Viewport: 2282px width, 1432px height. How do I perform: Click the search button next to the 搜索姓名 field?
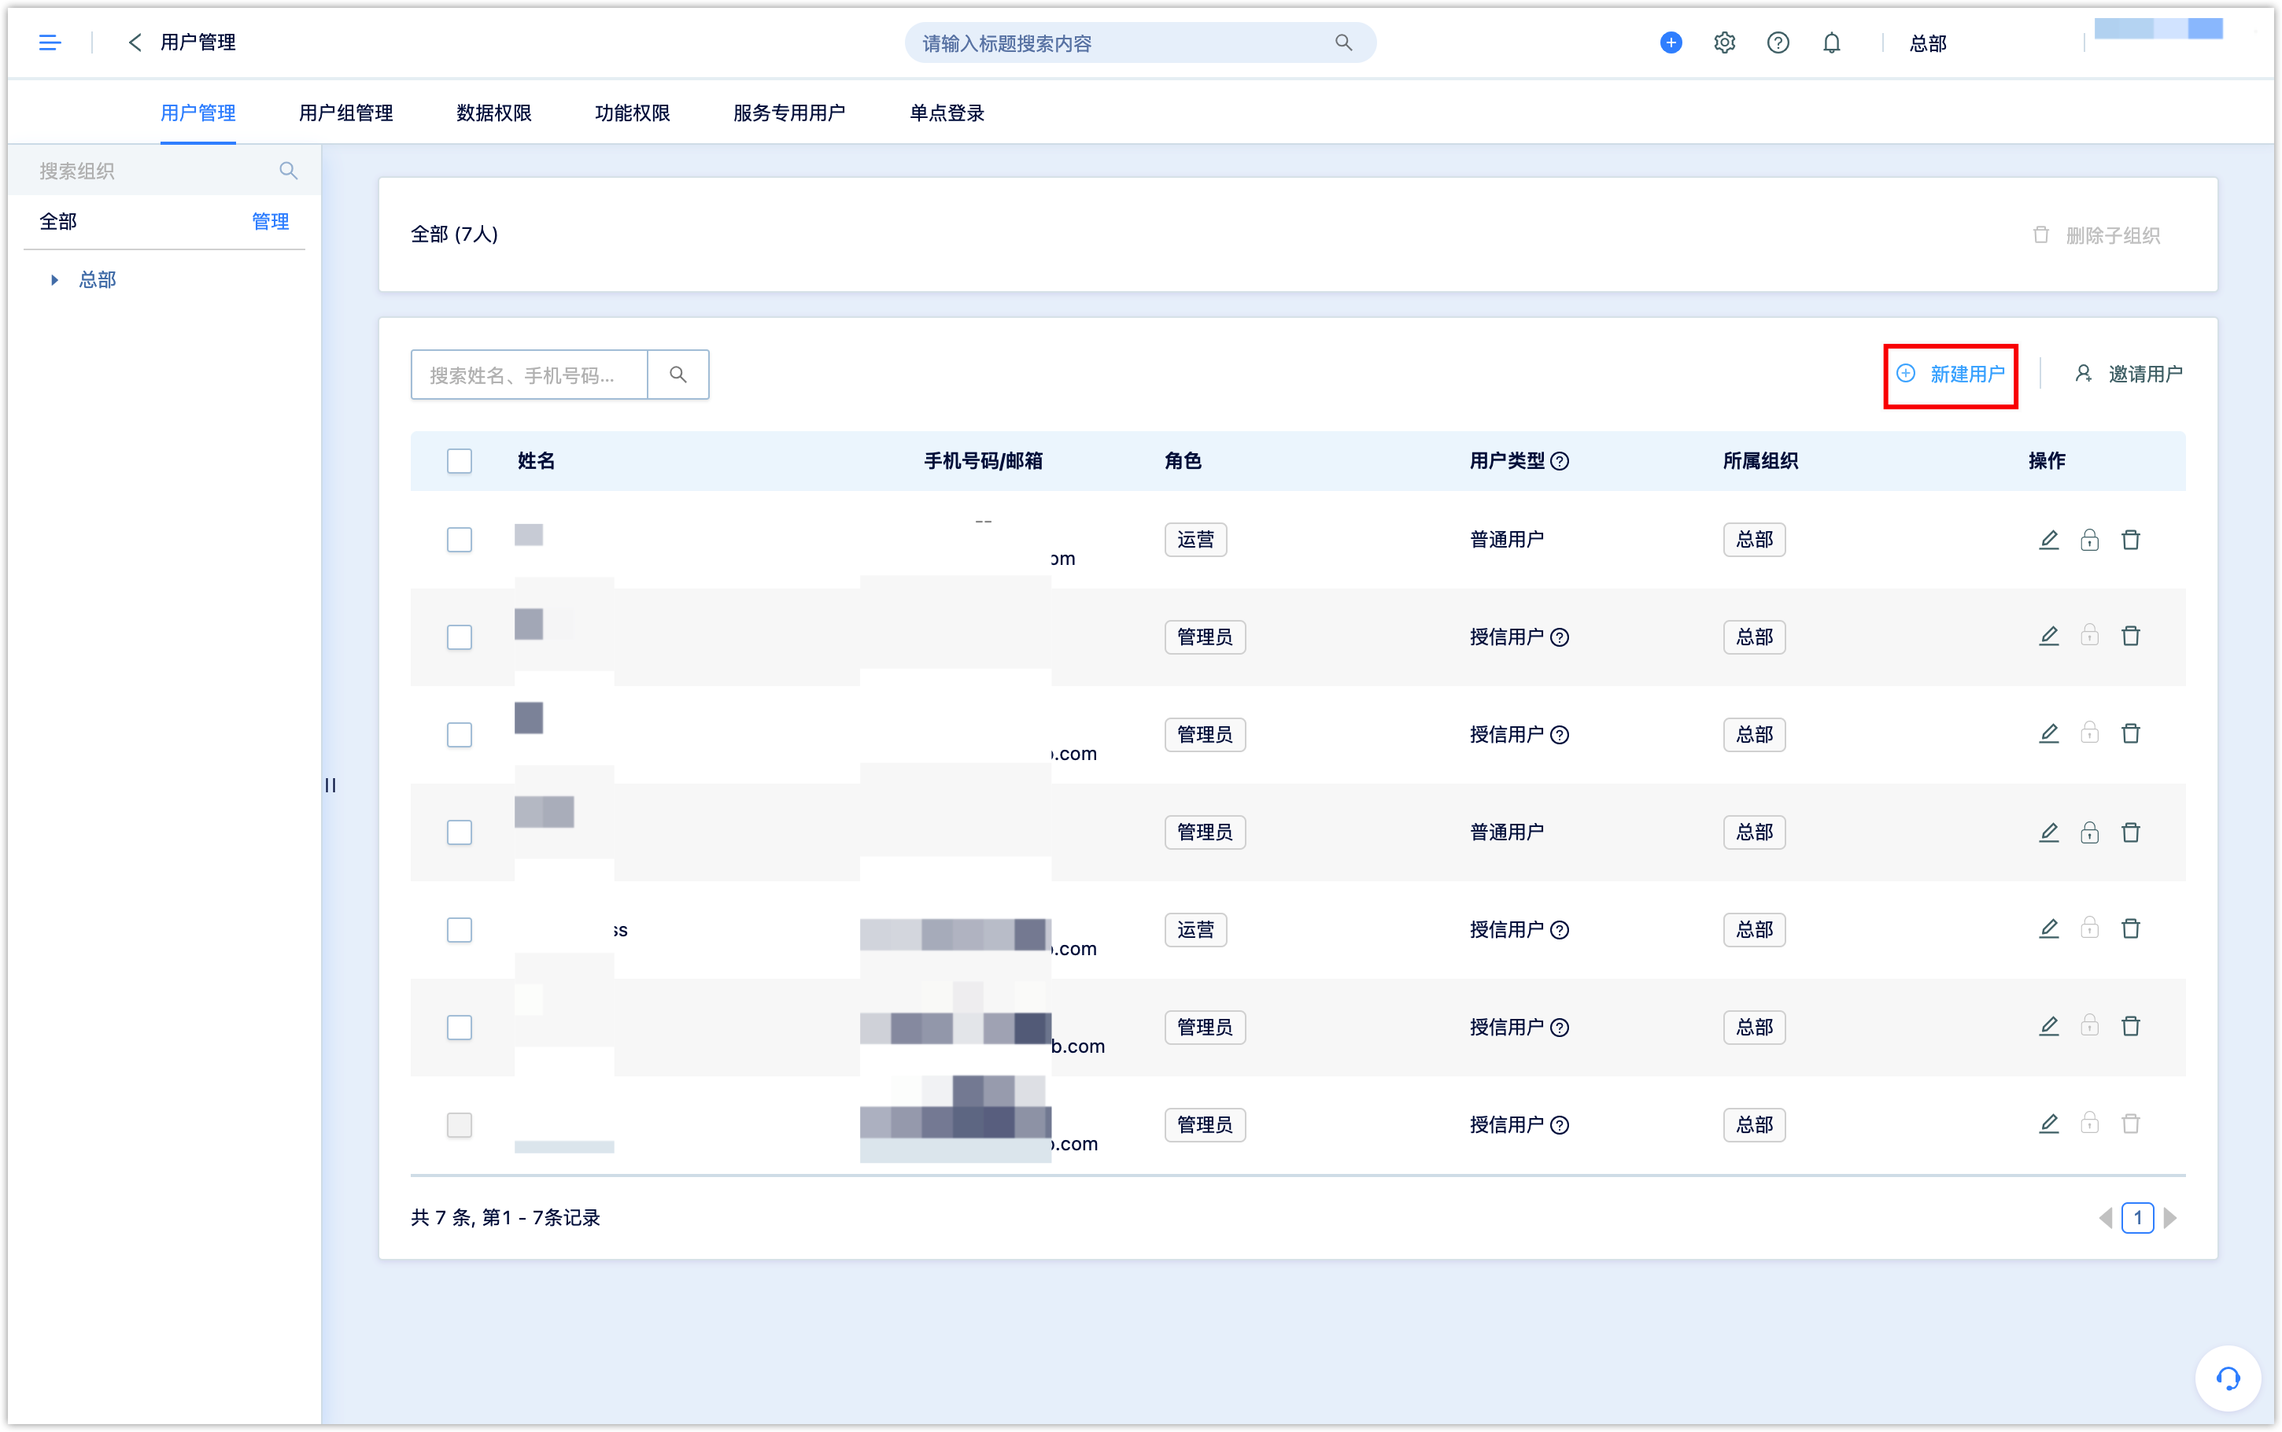[678, 374]
